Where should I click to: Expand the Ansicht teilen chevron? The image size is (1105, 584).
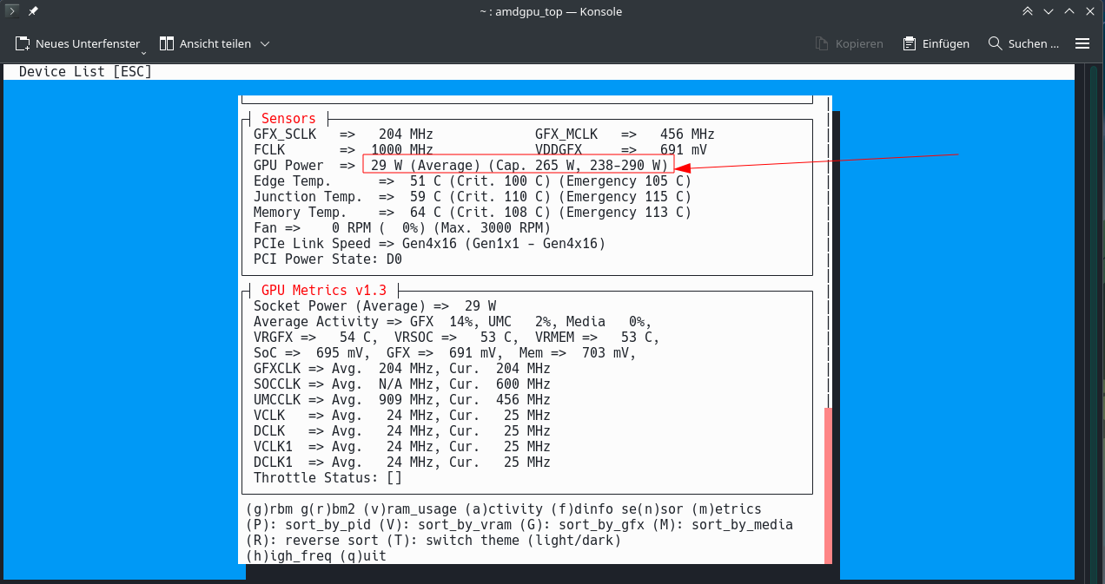pyautogui.click(x=265, y=43)
